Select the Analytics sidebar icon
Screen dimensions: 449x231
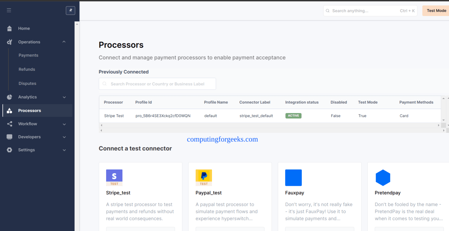click(9, 97)
